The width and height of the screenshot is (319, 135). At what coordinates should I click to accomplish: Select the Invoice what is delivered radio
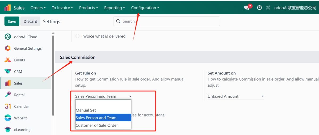[x=77, y=36]
